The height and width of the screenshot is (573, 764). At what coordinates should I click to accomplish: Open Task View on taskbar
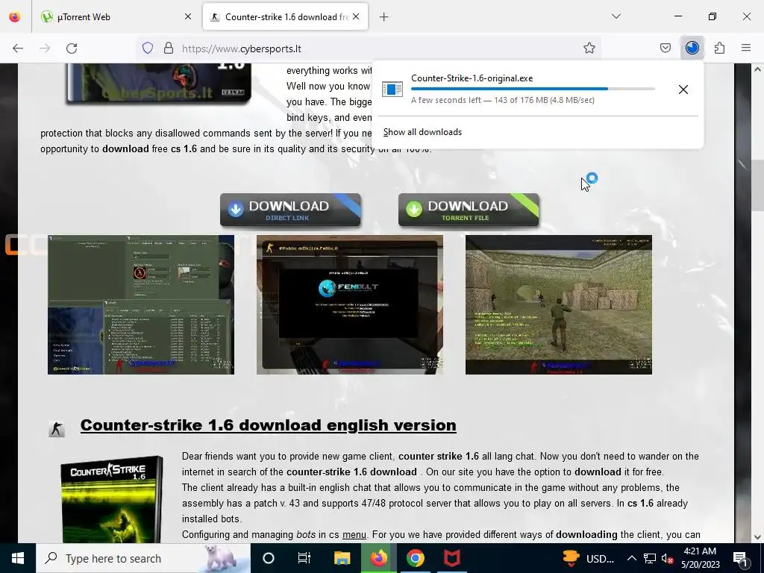click(304, 558)
